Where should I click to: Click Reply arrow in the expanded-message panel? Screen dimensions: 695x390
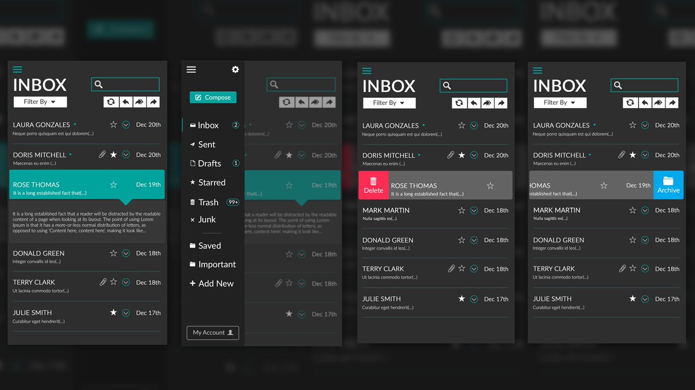125,102
